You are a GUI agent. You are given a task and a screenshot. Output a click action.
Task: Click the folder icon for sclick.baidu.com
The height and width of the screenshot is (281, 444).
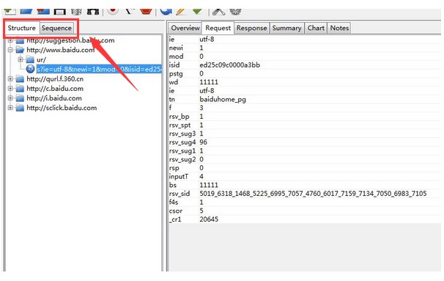pyautogui.click(x=20, y=108)
